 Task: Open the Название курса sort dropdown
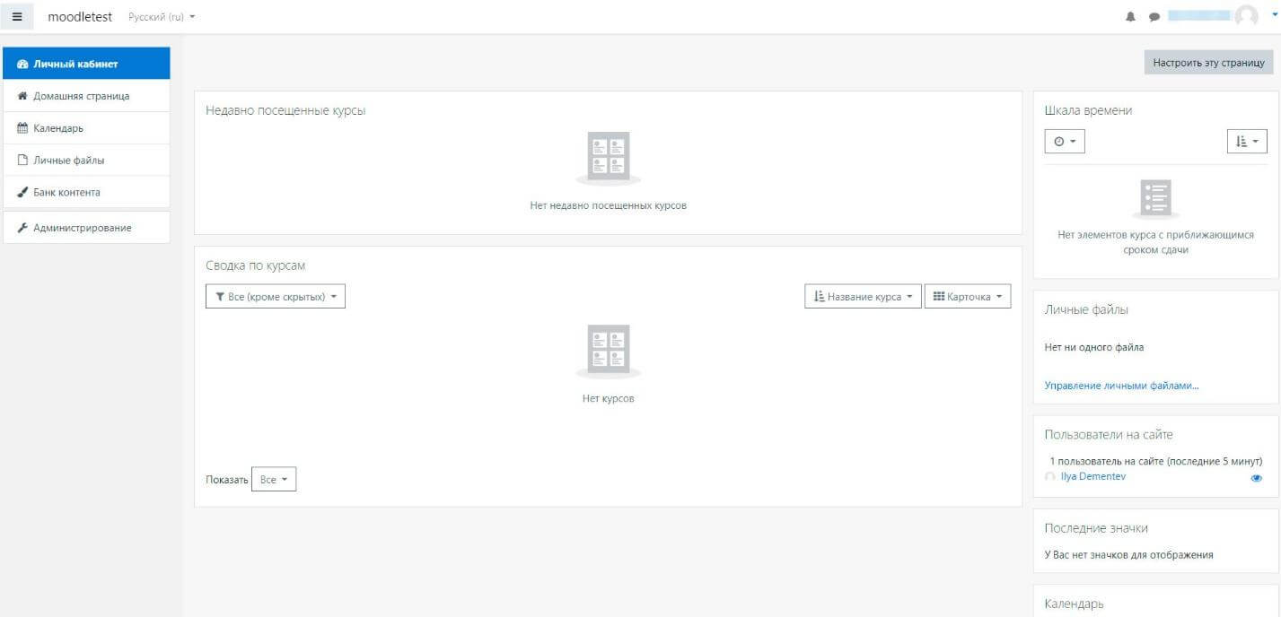point(863,297)
